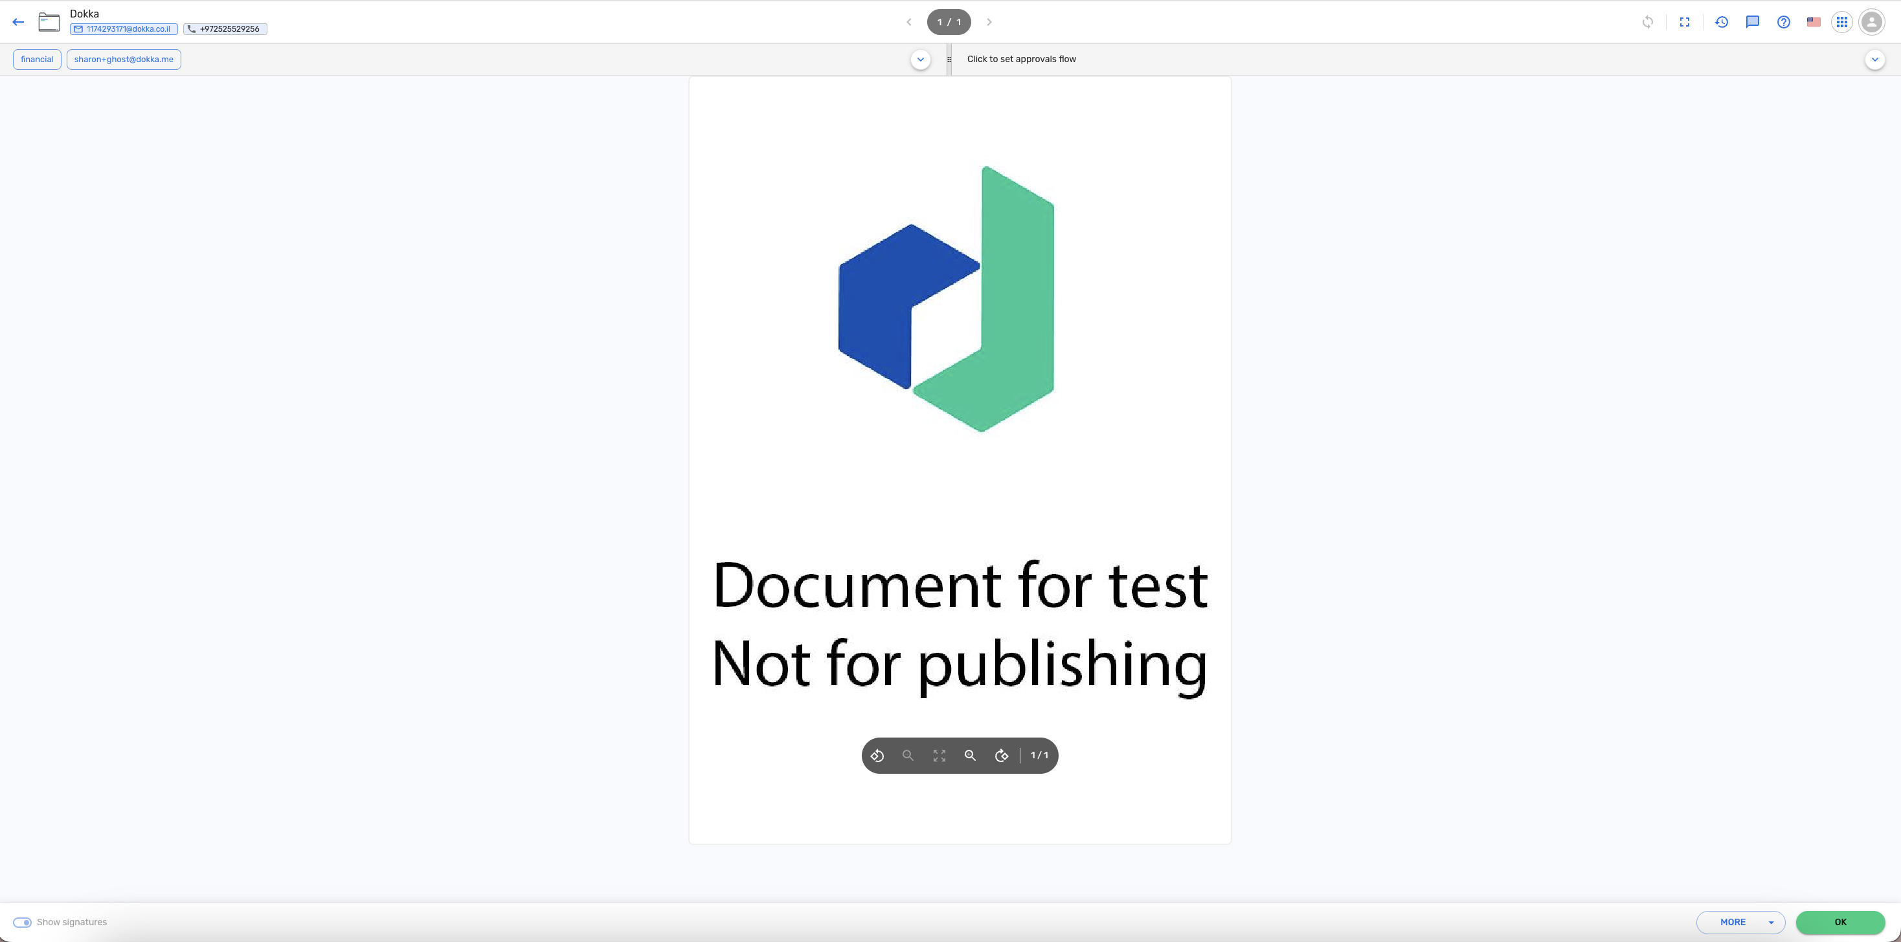Viewport: 1901px width, 942px height.
Task: Zoom in on the document
Action: coord(971,756)
